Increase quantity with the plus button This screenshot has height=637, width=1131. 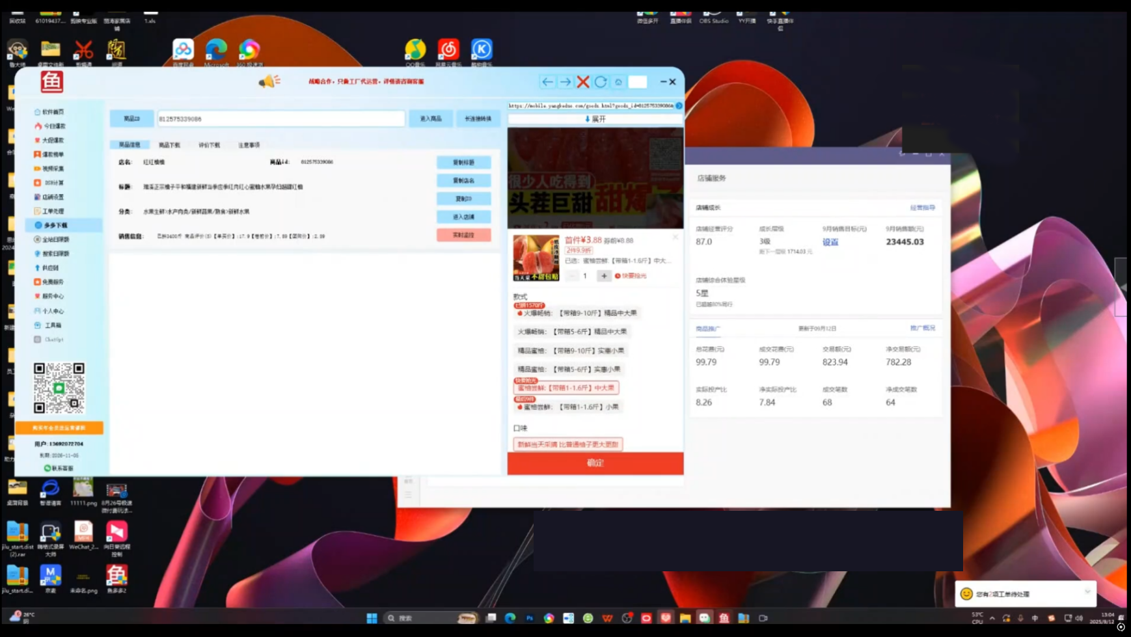click(x=604, y=276)
